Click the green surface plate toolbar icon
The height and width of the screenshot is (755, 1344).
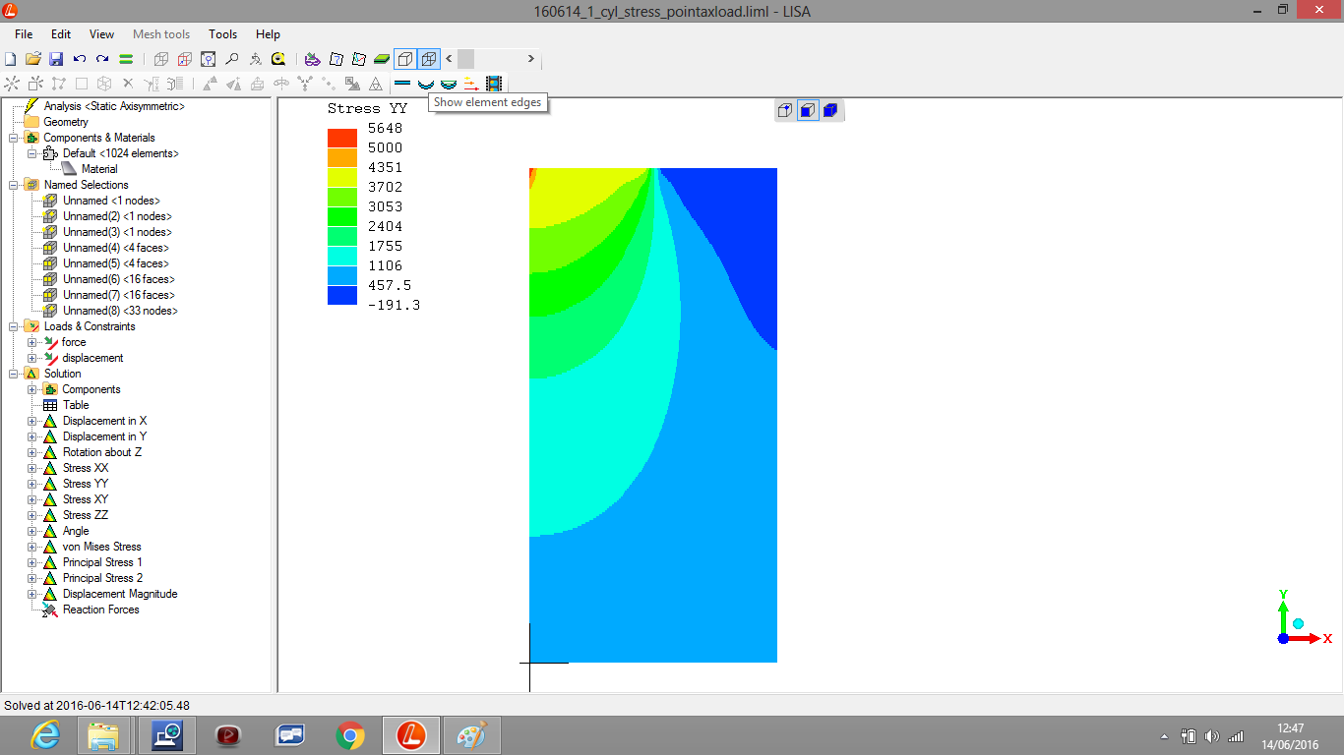click(382, 59)
